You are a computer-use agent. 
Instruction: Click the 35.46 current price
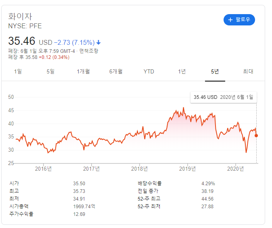coord(22,41)
